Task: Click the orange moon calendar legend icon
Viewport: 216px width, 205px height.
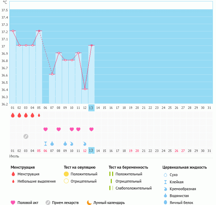Action: point(89,203)
